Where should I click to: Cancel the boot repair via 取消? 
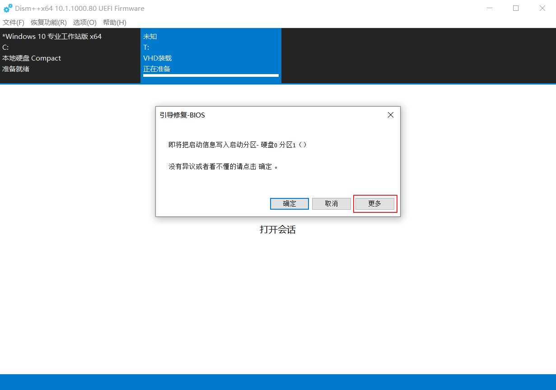tap(331, 203)
